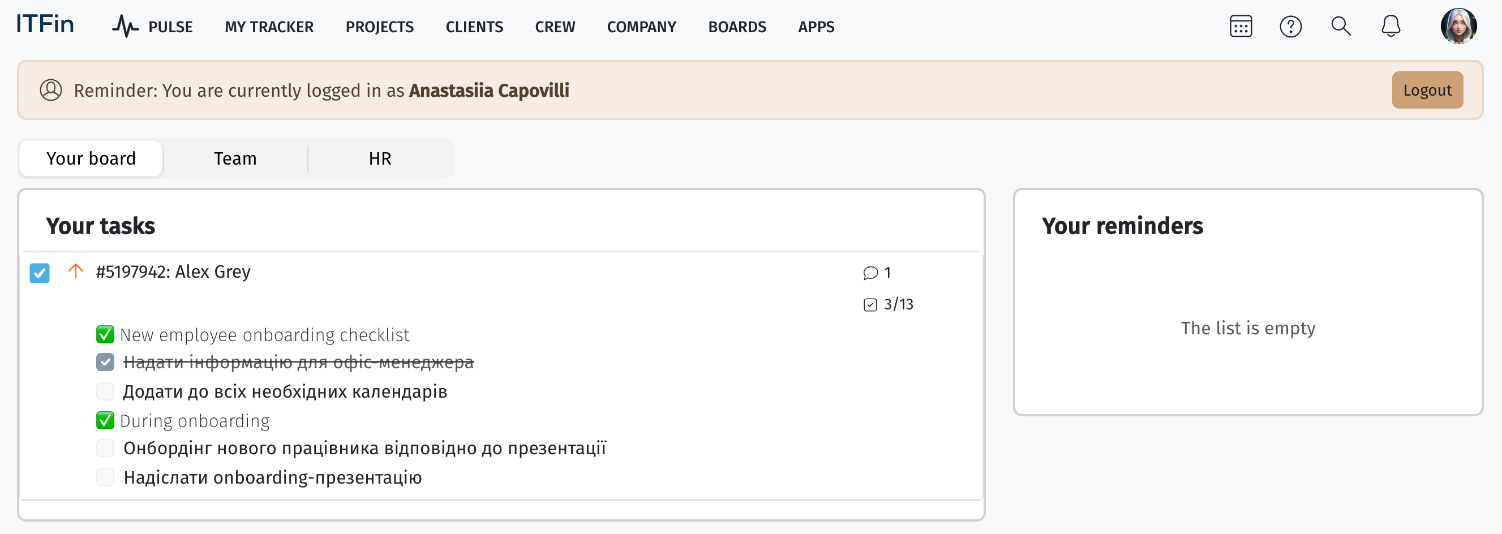The image size is (1502, 534).
Task: Open comments bubble on Alex Grey task
Action: click(x=870, y=273)
